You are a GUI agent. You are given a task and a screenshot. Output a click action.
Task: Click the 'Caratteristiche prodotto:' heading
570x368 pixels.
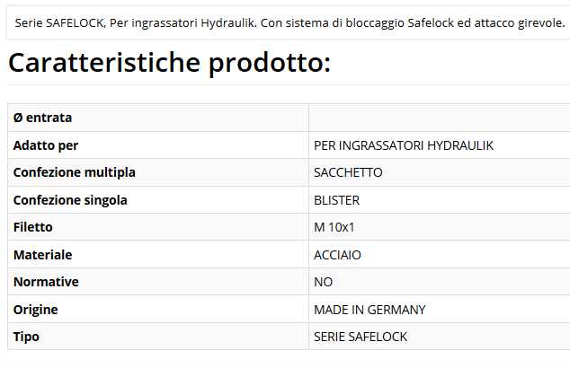point(169,63)
